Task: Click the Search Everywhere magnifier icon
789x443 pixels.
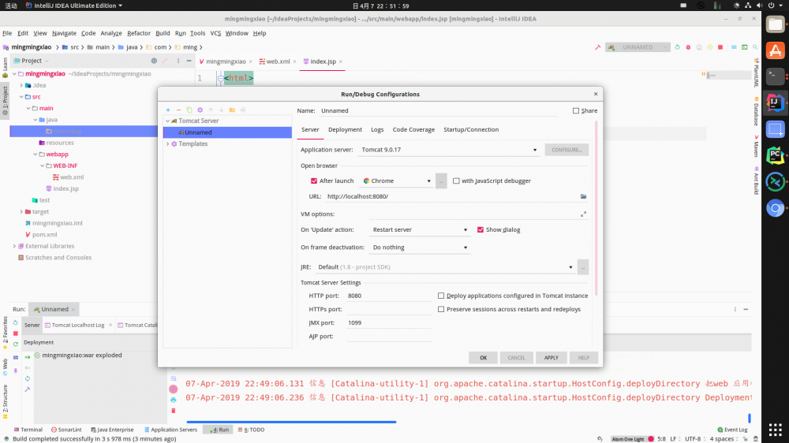Action: (755, 47)
